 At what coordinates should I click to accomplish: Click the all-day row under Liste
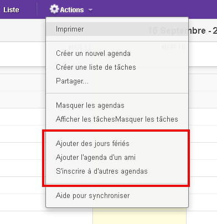point(23,54)
